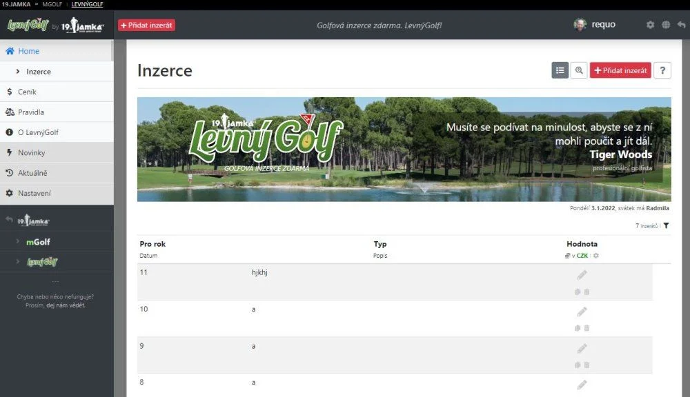
Task: Open Nastavení in the sidebar
Action: [x=57, y=193]
